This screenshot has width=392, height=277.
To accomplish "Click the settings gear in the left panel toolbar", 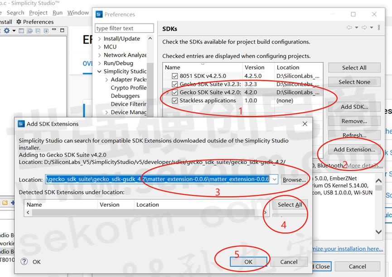I will pyautogui.click(x=7, y=31).
